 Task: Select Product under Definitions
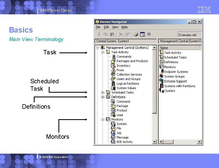(122, 110)
